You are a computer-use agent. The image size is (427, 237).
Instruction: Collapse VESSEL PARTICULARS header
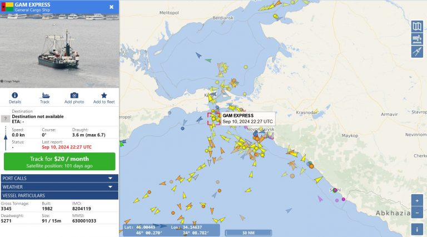point(59,195)
